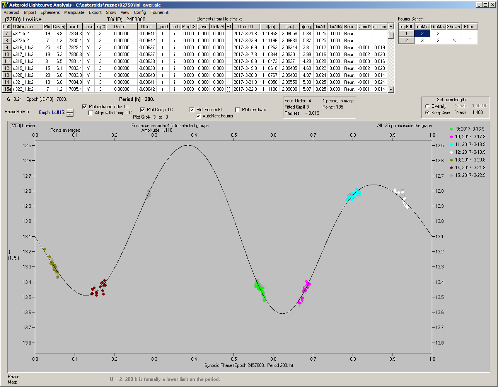Select GrpMin cell of Fourier series 1
The image size is (498, 387).
(422, 34)
